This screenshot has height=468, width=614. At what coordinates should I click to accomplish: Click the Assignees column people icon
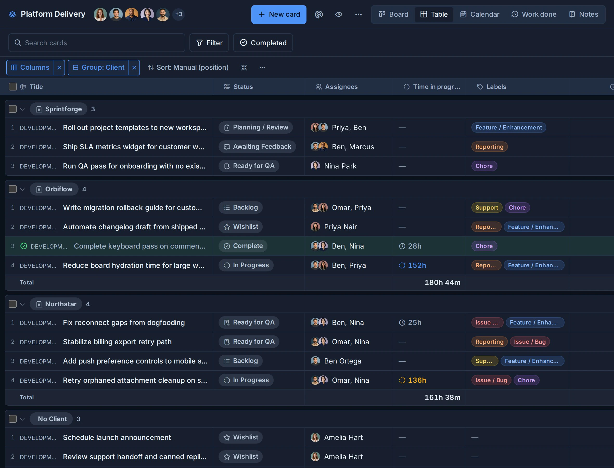pyautogui.click(x=318, y=87)
